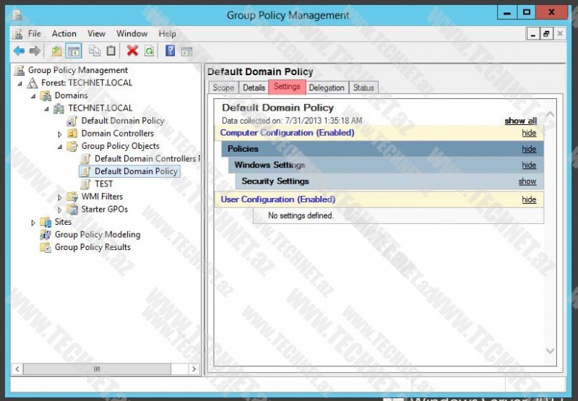Image resolution: width=578 pixels, height=401 pixels.
Task: Expand the Sites tree node
Action: [x=33, y=223]
